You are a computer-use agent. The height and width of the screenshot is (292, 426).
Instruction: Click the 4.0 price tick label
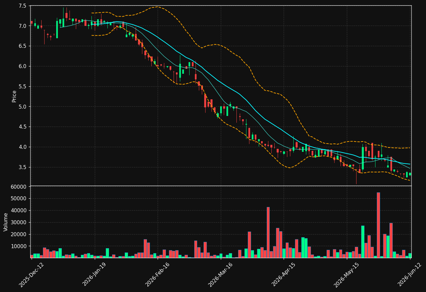coord(23,147)
